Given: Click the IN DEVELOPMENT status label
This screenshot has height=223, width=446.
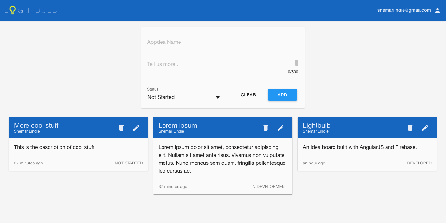Looking at the screenshot, I should pyautogui.click(x=269, y=186).
